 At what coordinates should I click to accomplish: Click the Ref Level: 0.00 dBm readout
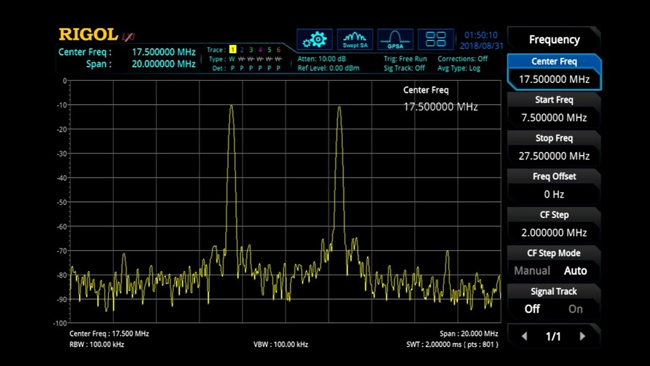(329, 68)
